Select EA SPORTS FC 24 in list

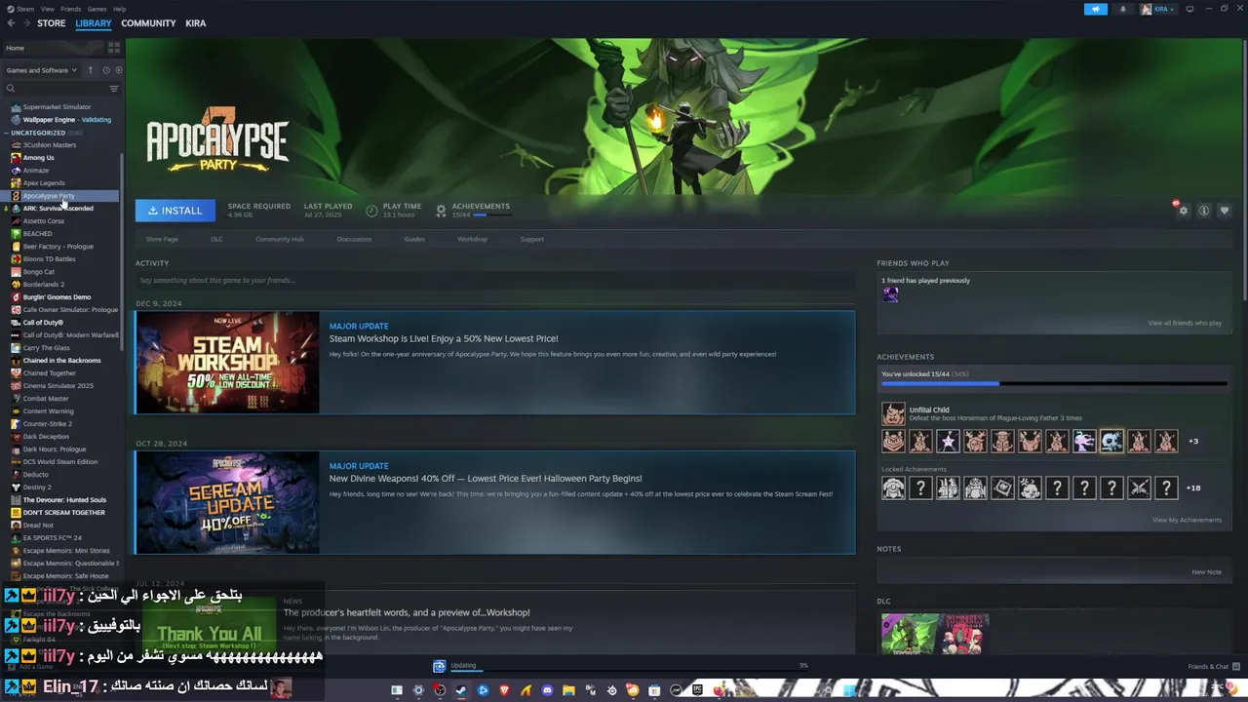tap(52, 538)
